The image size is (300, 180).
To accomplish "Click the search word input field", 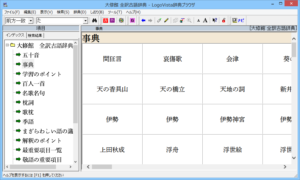I will [60, 20].
